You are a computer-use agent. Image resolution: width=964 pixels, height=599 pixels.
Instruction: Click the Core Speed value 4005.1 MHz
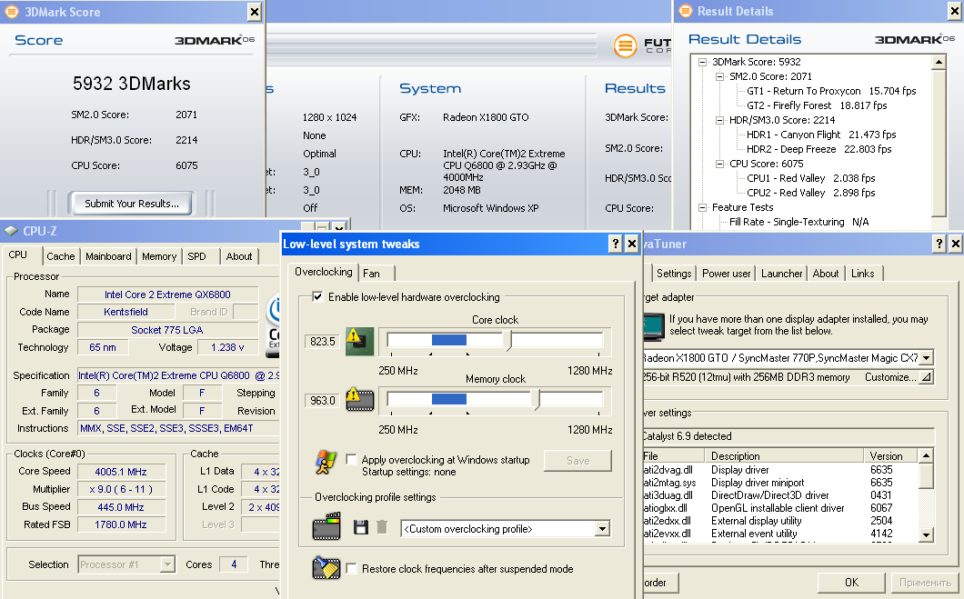121,472
